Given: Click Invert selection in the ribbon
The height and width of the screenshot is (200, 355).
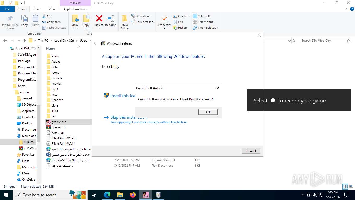Looking at the screenshot, I should click(x=205, y=28).
